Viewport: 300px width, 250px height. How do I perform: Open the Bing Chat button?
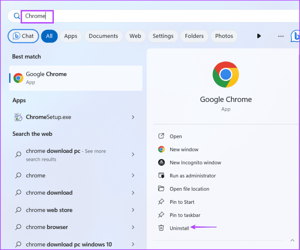(x=23, y=36)
